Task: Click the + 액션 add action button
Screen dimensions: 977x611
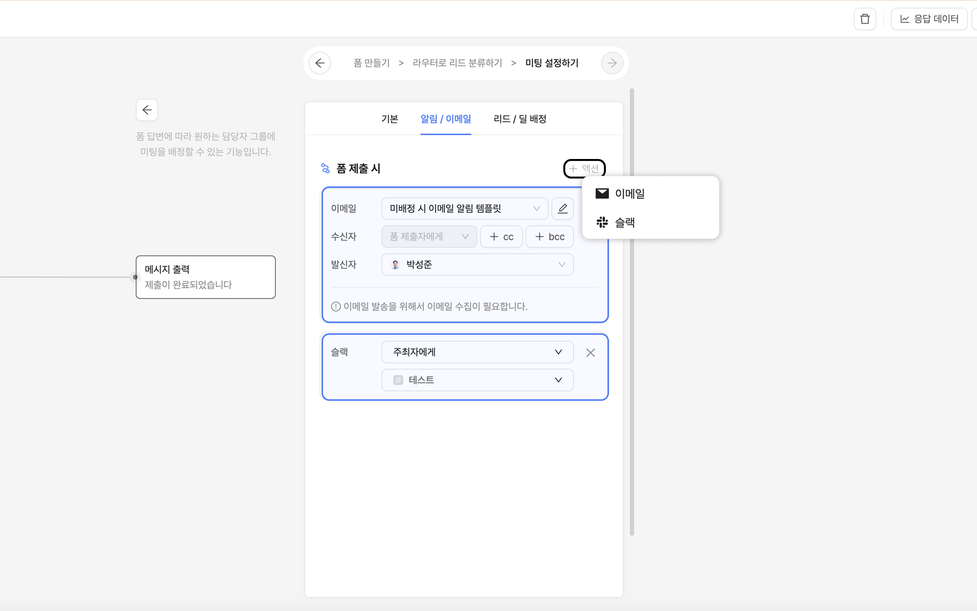Action: [x=584, y=168]
